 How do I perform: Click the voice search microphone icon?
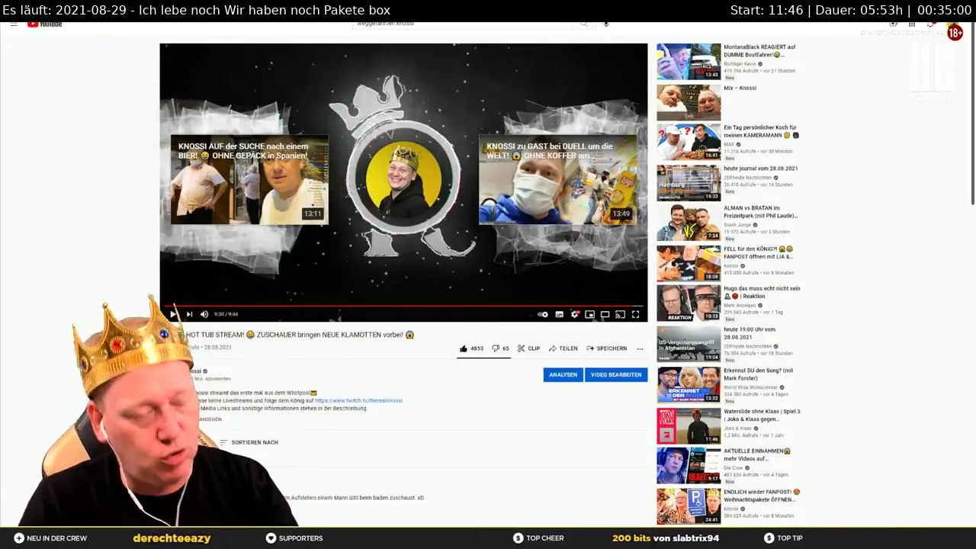(x=606, y=24)
